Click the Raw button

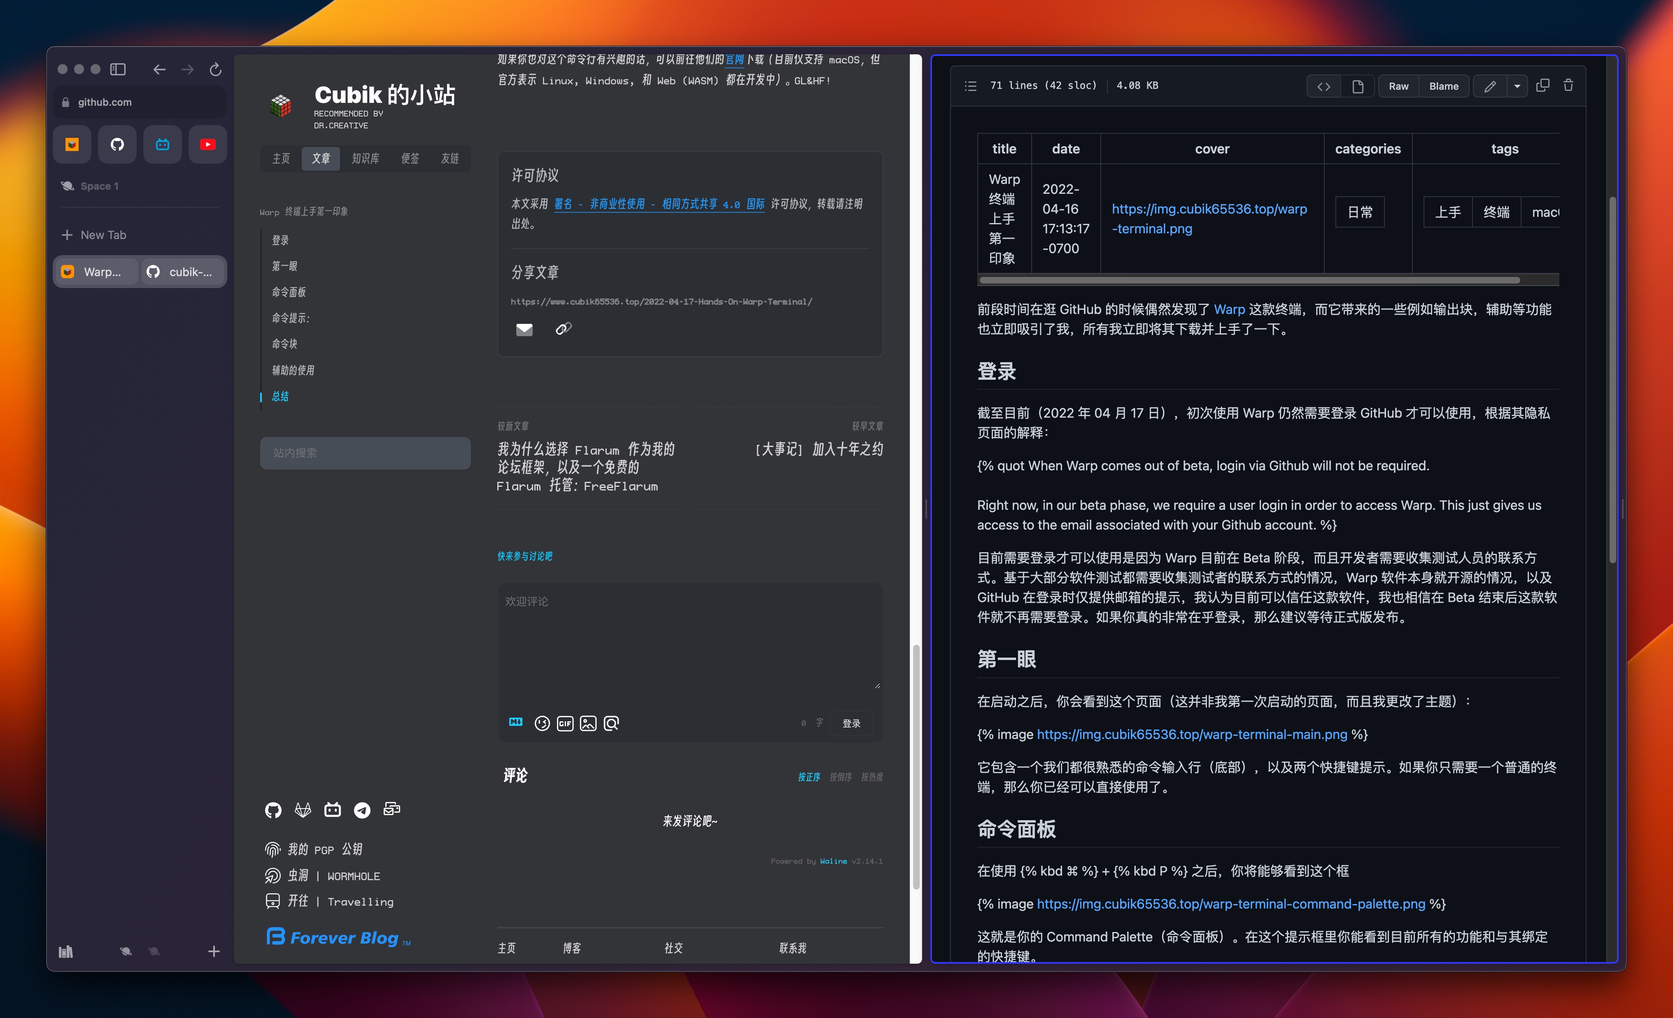[1398, 86]
